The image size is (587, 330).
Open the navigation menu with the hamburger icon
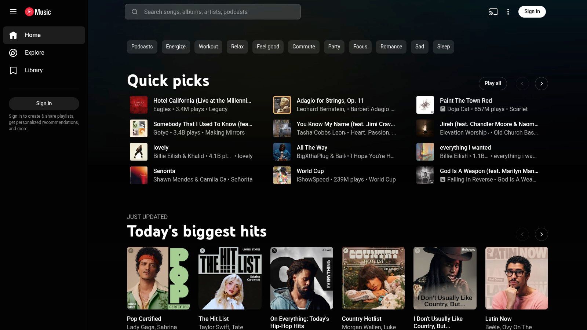pos(13,12)
